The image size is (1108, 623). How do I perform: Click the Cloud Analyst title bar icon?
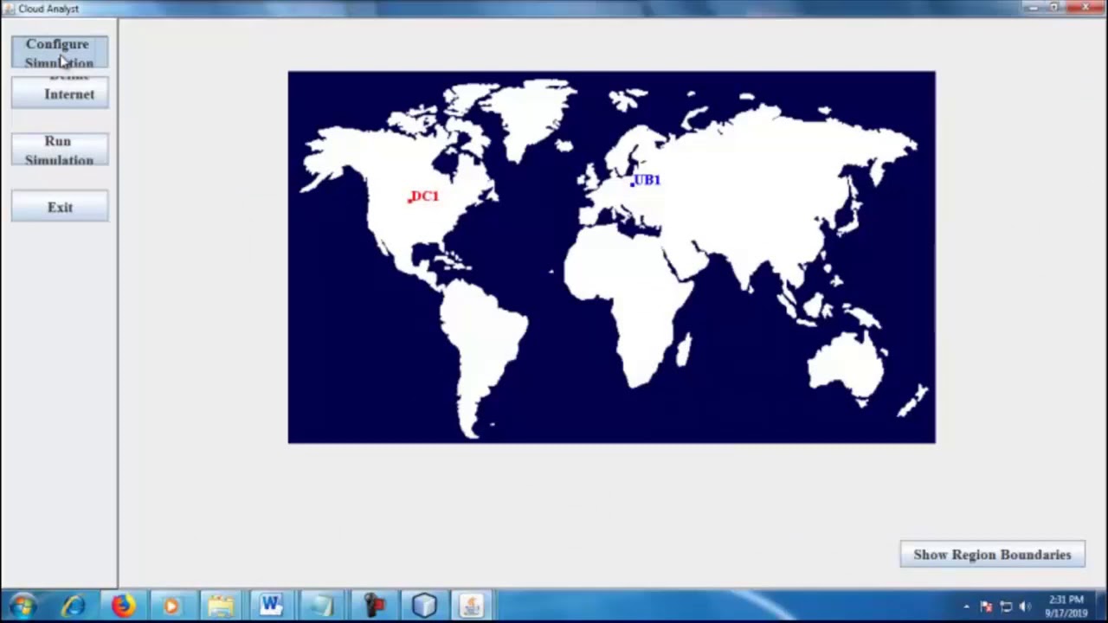pos(9,9)
